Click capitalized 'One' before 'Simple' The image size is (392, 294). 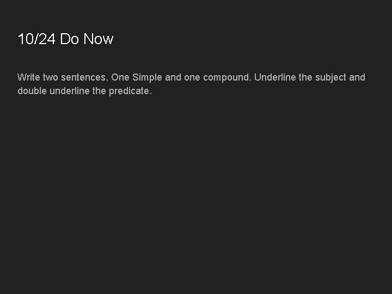[120, 77]
